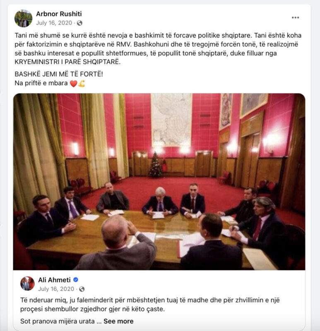The height and width of the screenshot is (331, 320).
Task: Click the red heart emoji in the post
Action: pyautogui.click(x=73, y=84)
